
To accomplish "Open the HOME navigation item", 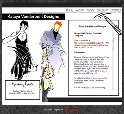I will [x=69, y=10].
